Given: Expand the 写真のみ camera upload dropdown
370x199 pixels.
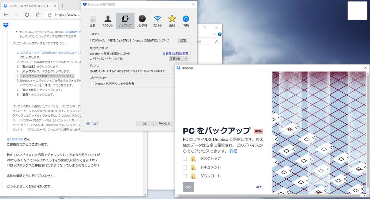Looking at the screenshot, I should (179, 59).
